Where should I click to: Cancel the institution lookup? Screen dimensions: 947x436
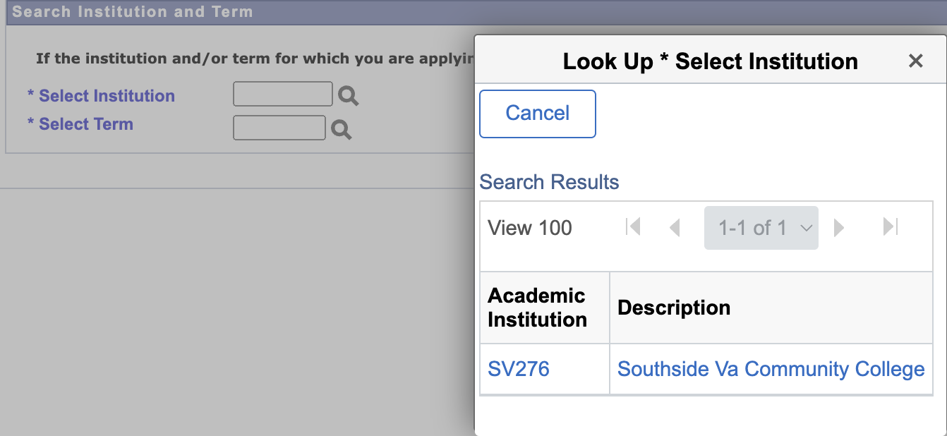[x=537, y=114]
